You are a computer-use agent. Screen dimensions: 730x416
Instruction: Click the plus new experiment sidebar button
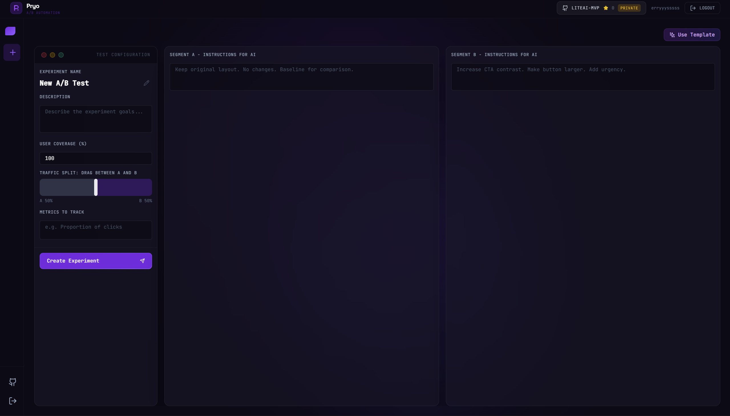point(12,53)
